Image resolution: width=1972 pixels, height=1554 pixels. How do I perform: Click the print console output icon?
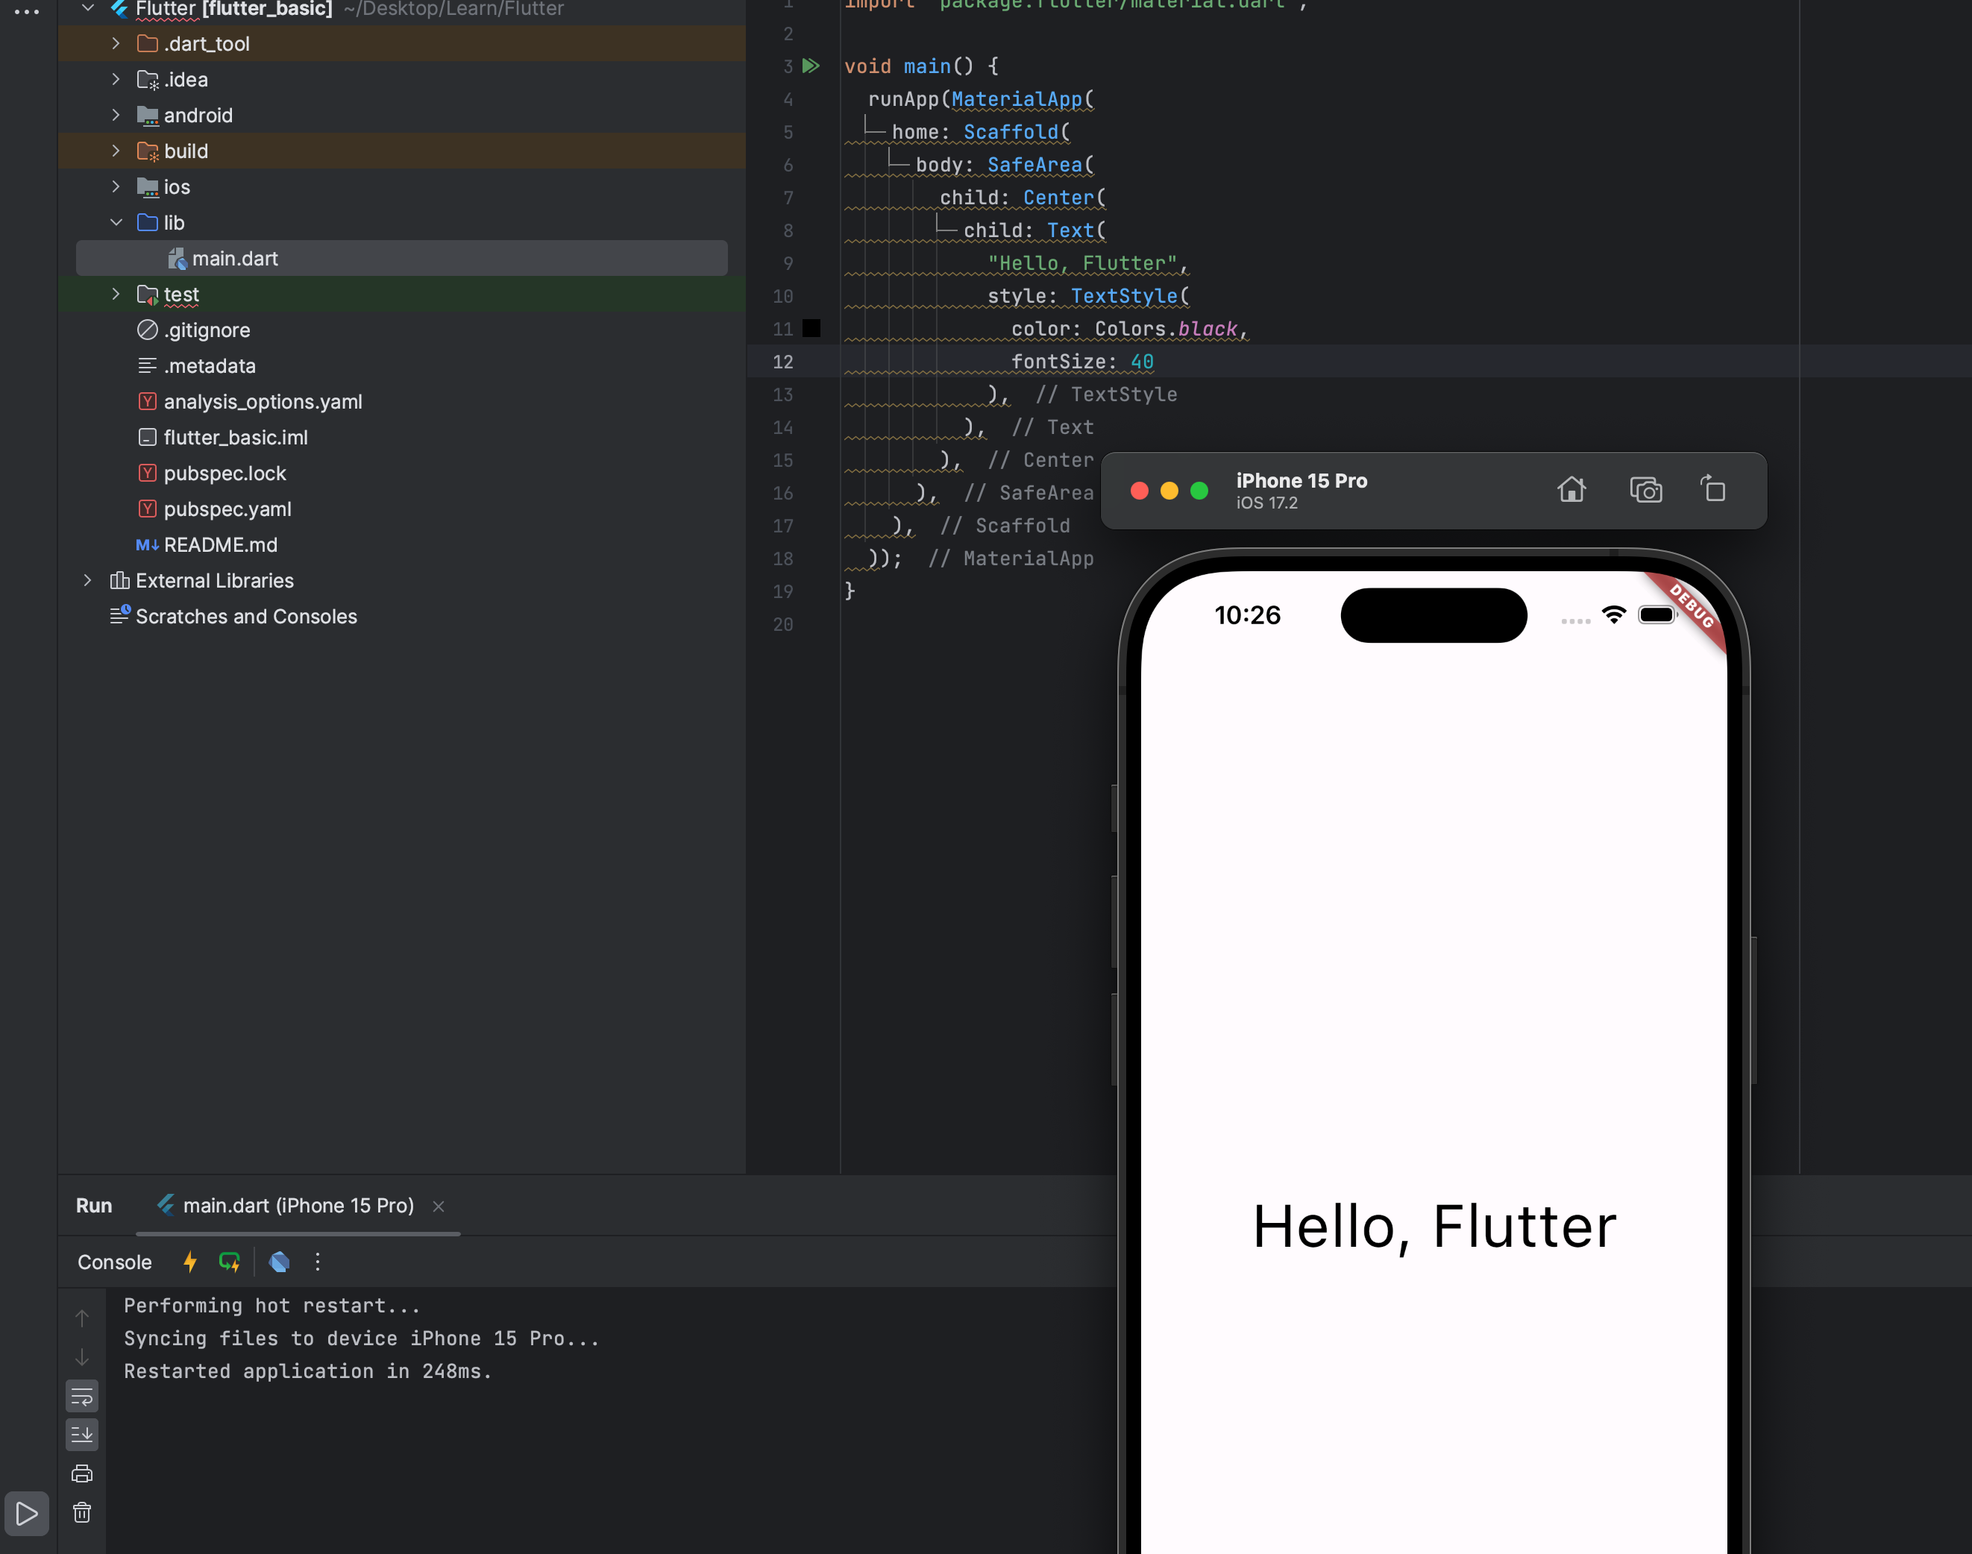coord(82,1473)
